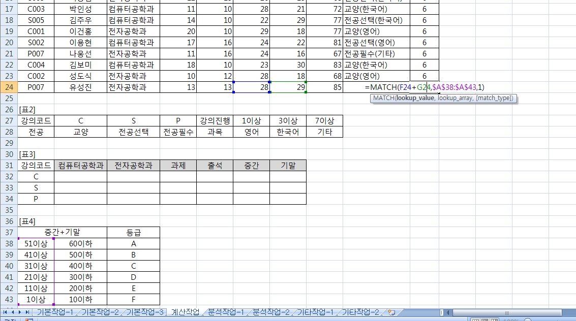This screenshot has width=576, height=321.
Task: Click cell containing 51이상 in 표4
Action: [x=36, y=244]
